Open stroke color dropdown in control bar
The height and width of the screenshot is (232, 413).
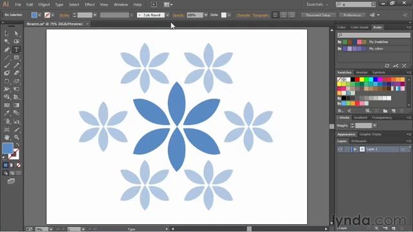click(x=52, y=15)
